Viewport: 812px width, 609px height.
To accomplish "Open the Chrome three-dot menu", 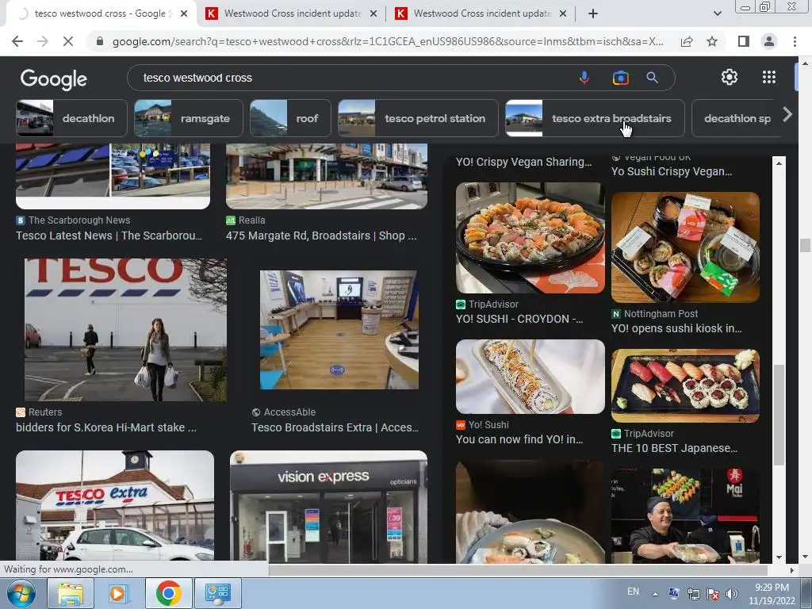I will [x=795, y=41].
